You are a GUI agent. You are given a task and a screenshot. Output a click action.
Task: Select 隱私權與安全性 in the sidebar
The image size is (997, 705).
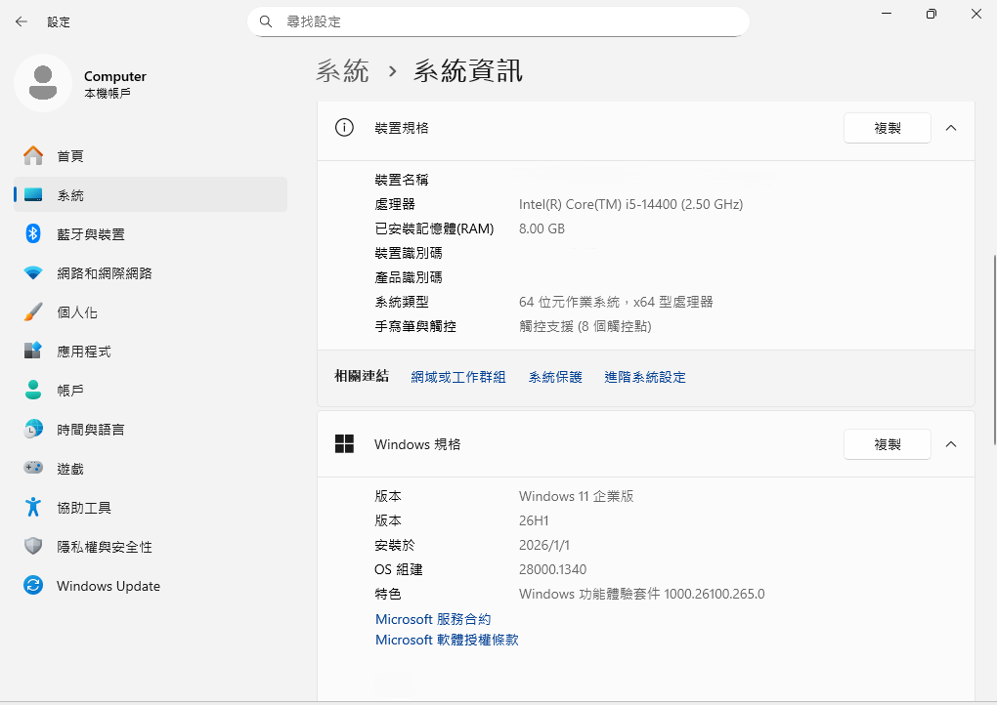coord(104,547)
